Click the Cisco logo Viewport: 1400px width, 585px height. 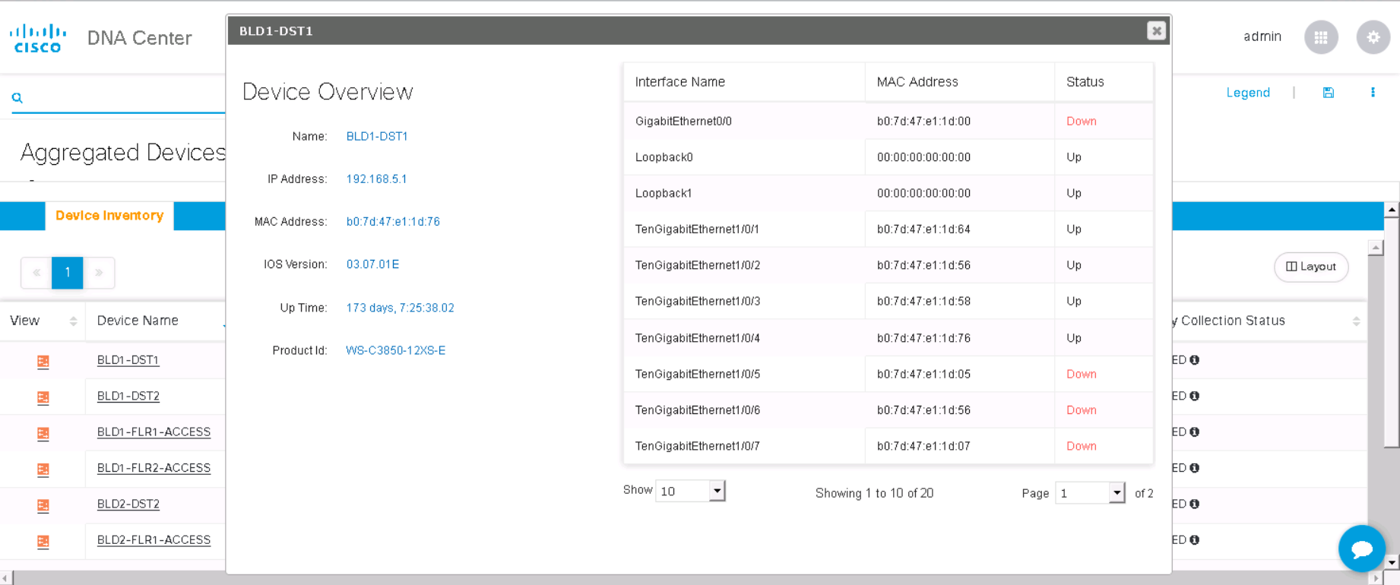tap(38, 38)
